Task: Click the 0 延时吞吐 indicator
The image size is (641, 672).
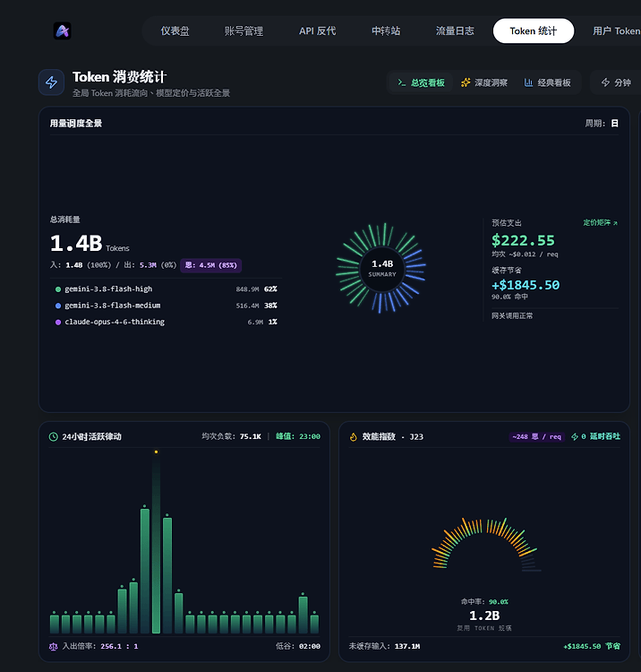Action: coord(595,436)
